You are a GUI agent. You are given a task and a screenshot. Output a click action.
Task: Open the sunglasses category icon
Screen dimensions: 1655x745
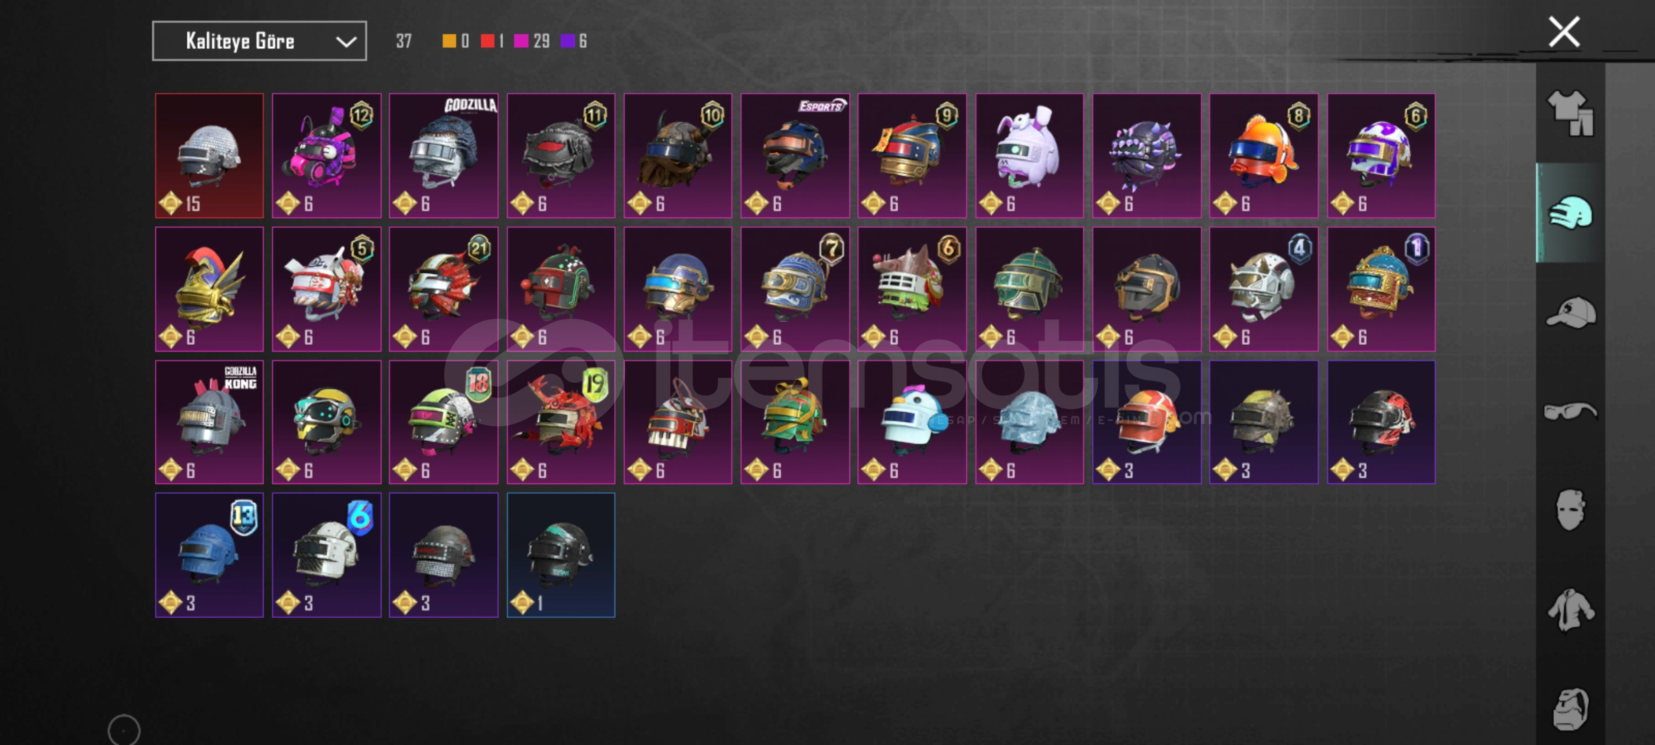pos(1570,411)
